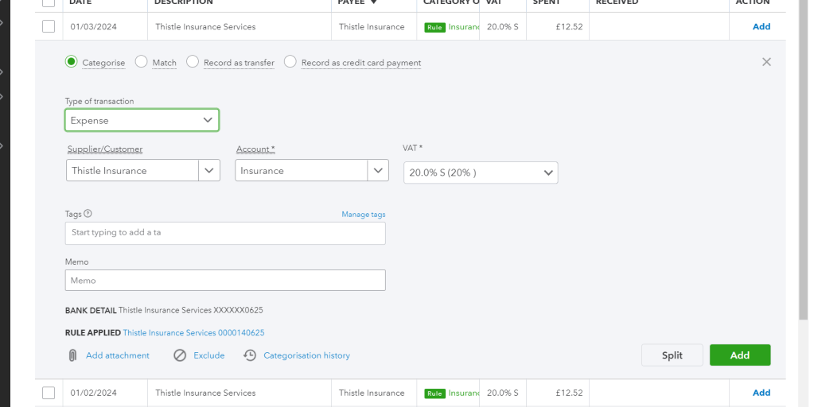Open rule Thistle Insurance Services 0000140625 link
The width and height of the screenshot is (814, 407).
[193, 333]
